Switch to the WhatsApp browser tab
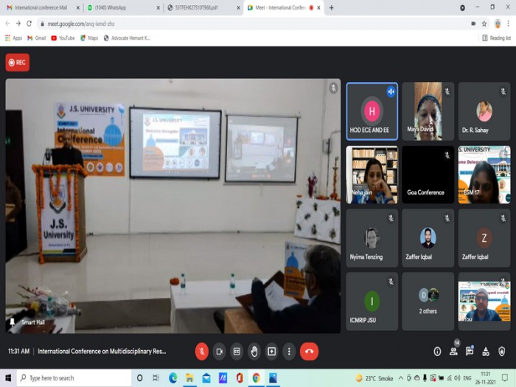 coord(123,7)
